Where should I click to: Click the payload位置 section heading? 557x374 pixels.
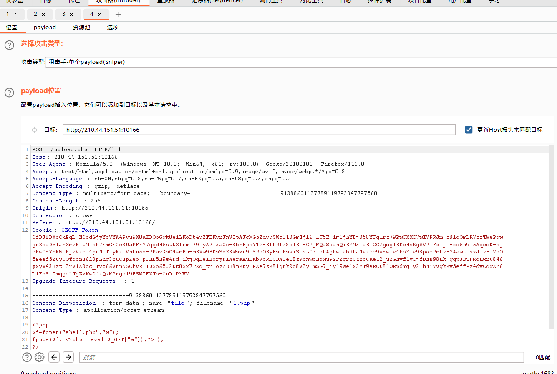click(x=41, y=91)
